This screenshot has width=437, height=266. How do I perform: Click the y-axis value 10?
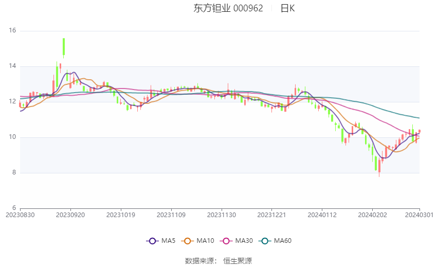12,137
